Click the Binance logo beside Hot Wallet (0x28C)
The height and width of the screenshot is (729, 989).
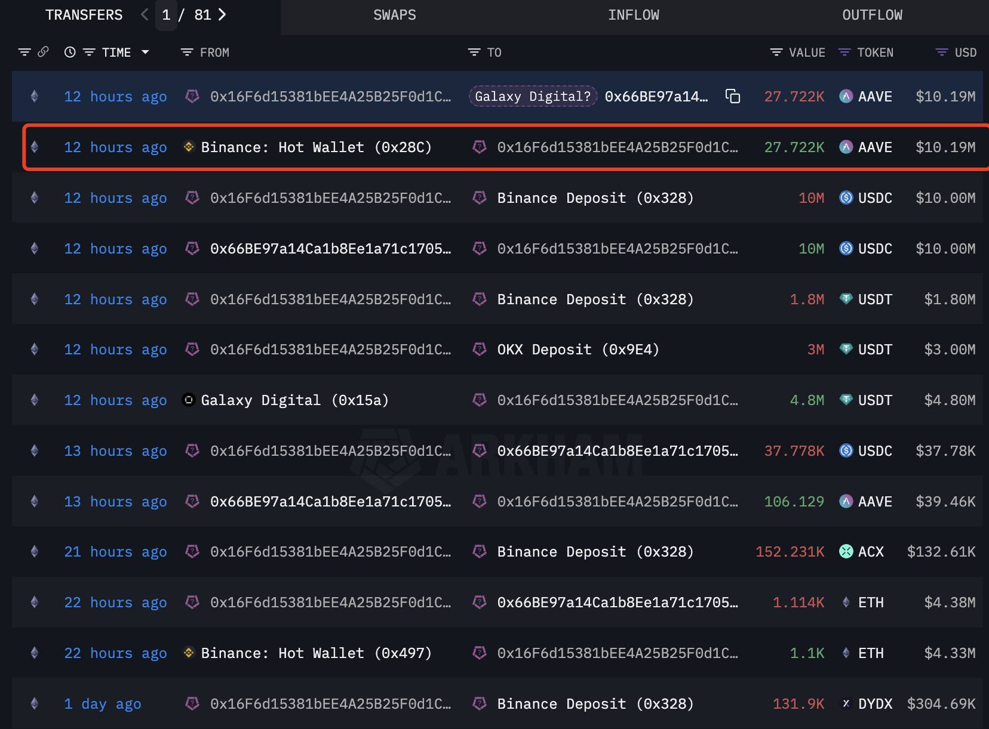(x=189, y=147)
